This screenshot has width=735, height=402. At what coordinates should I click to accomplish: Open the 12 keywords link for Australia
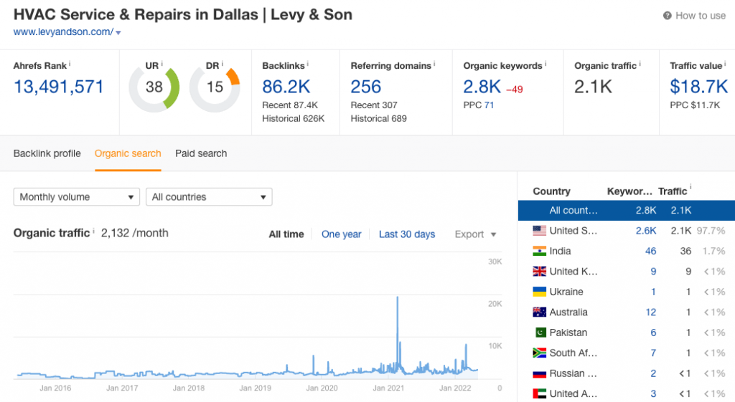[650, 312]
